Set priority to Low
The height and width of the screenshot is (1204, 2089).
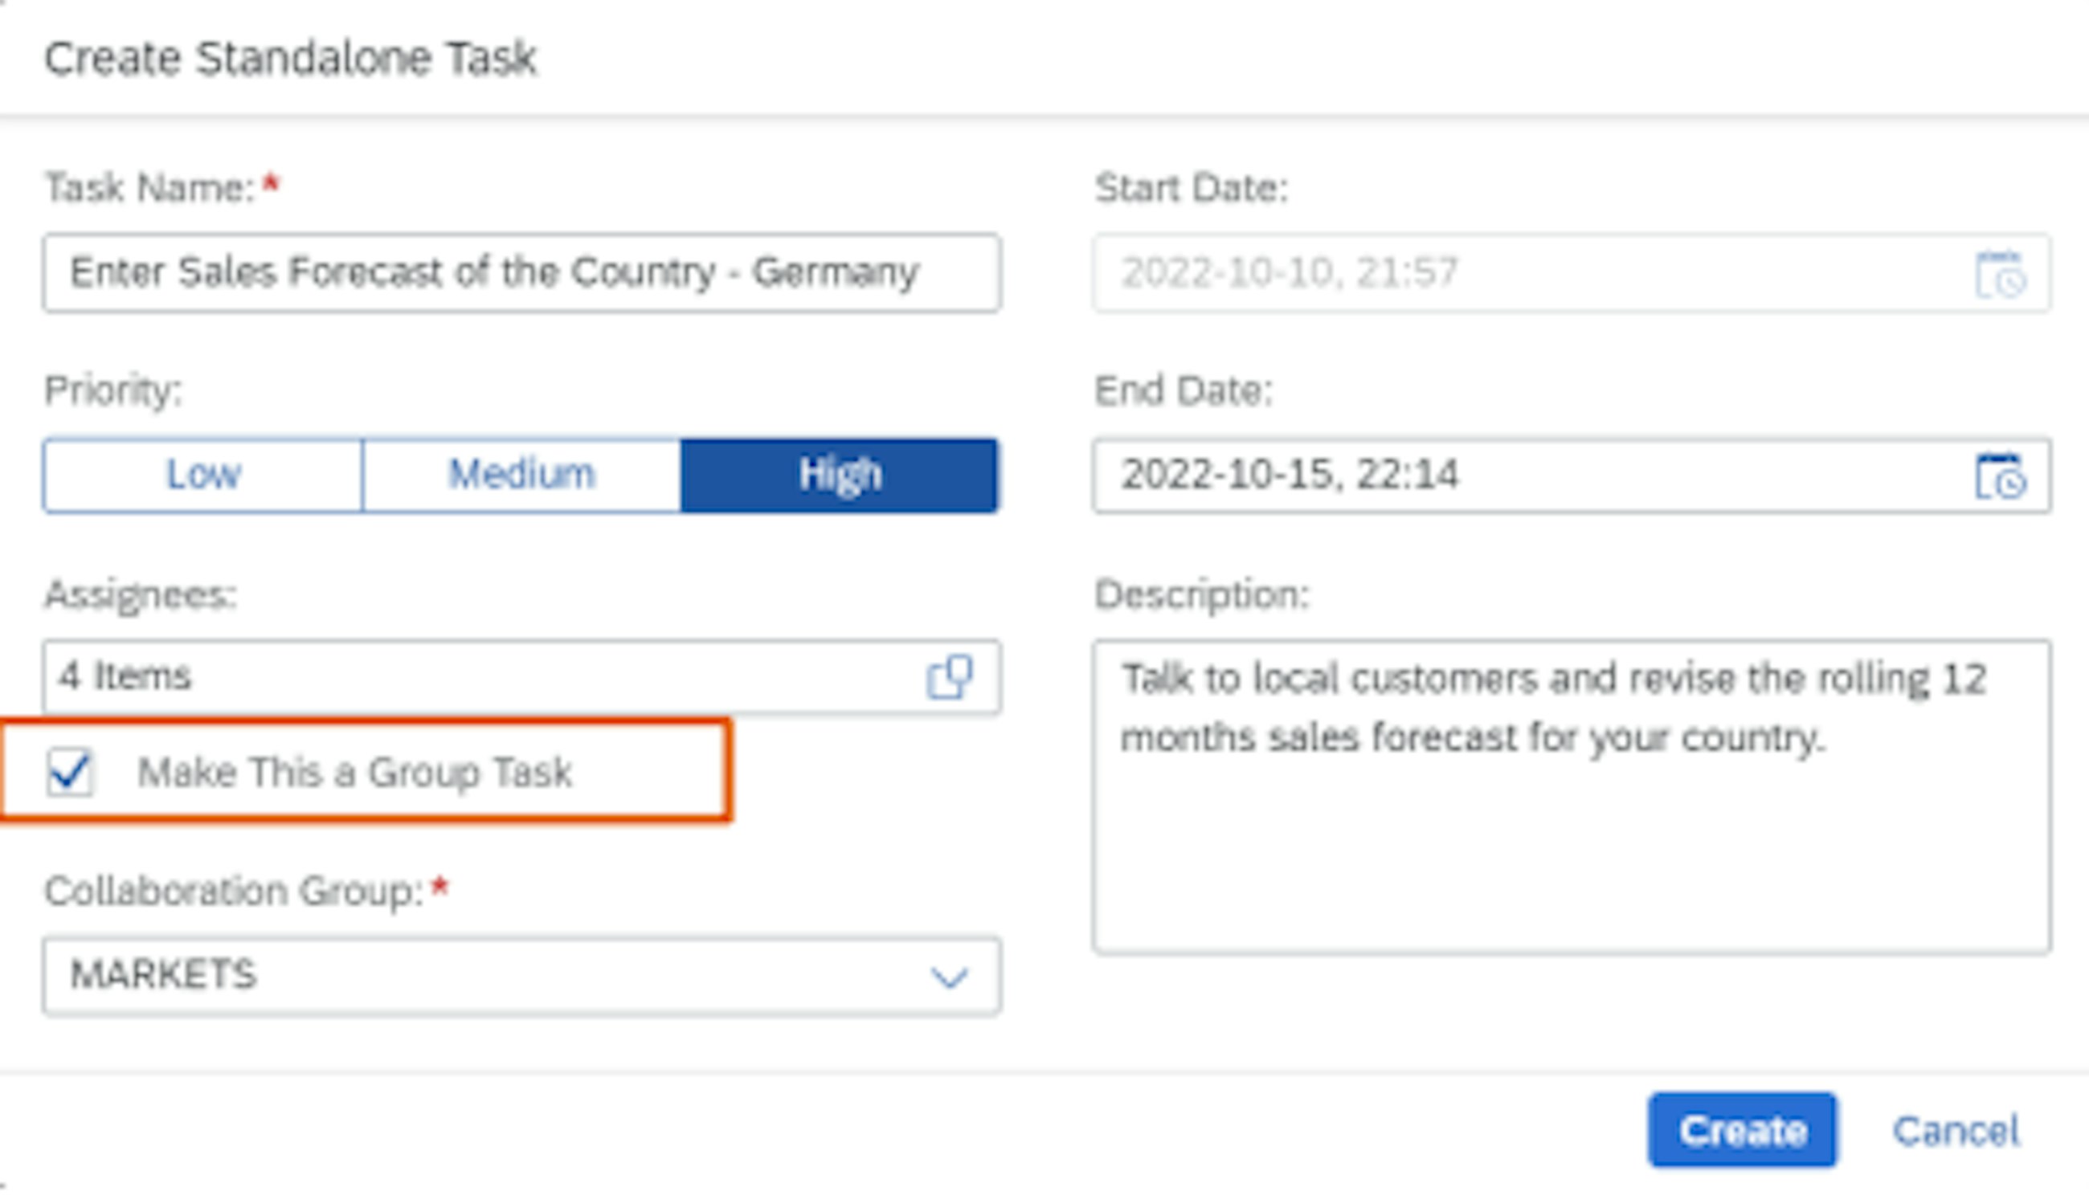(x=202, y=475)
